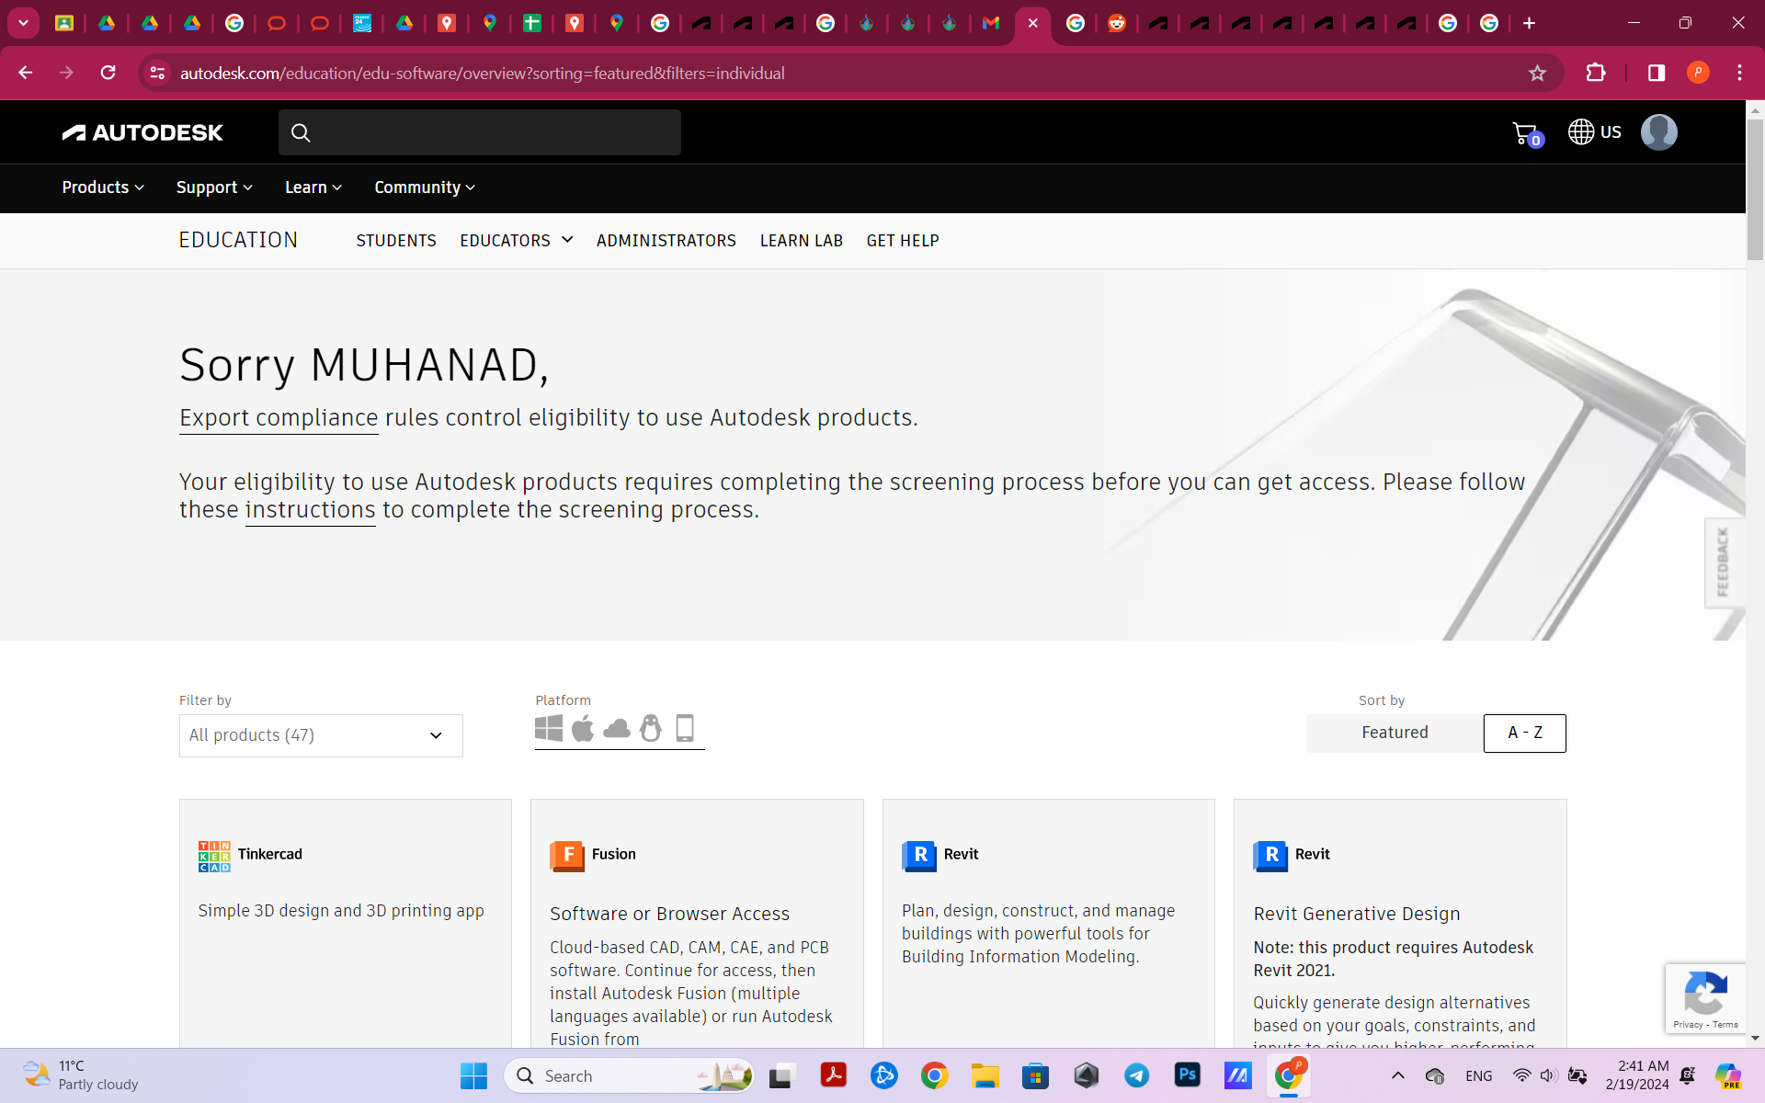Open the Learn Lab tab

click(x=801, y=241)
